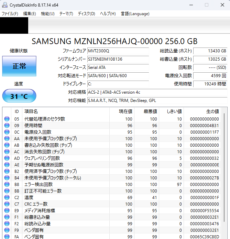This screenshot has width=230, height=239.
Task: Select the ウェアレベリング回数 row
Action: click(112, 158)
